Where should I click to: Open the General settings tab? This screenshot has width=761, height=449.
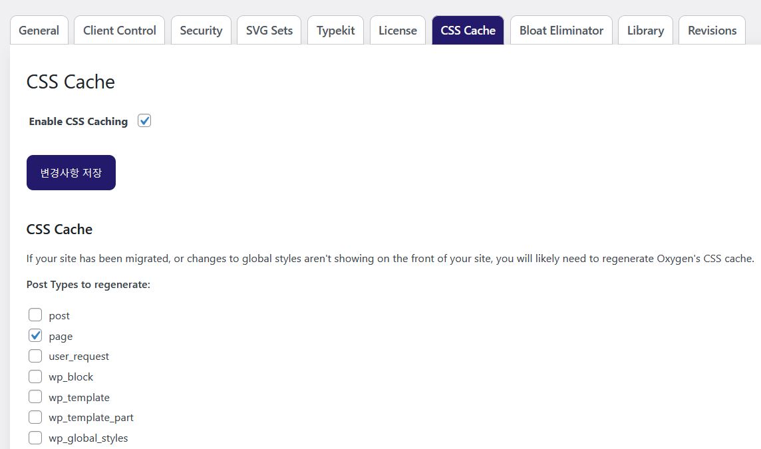coord(39,31)
